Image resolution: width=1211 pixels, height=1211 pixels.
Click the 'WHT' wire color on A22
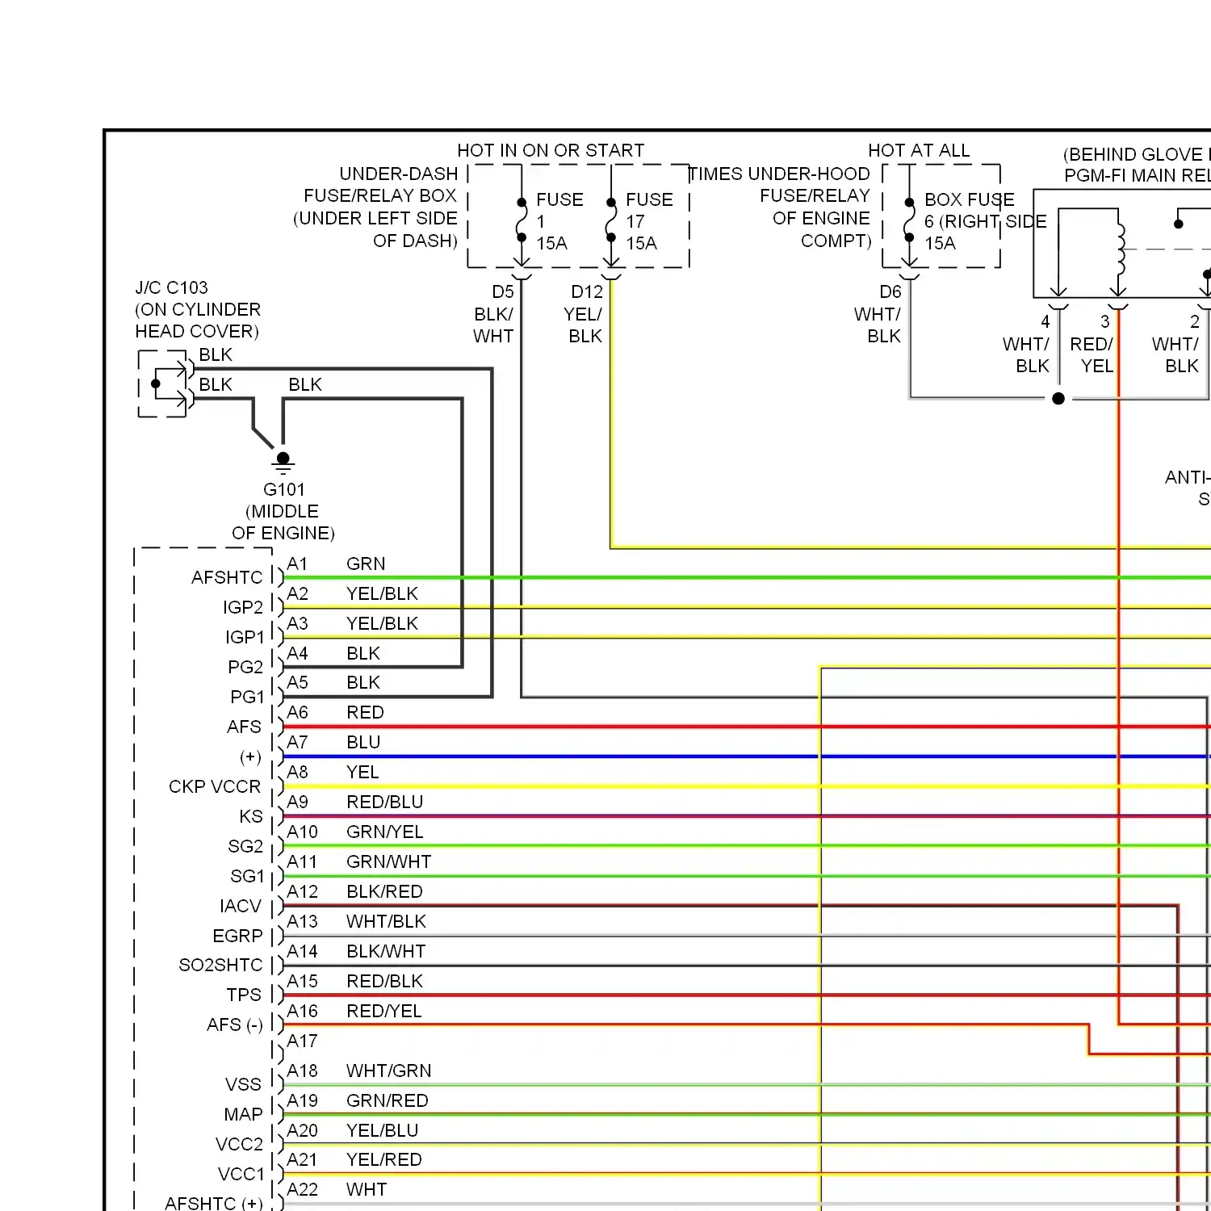coord(367,1189)
